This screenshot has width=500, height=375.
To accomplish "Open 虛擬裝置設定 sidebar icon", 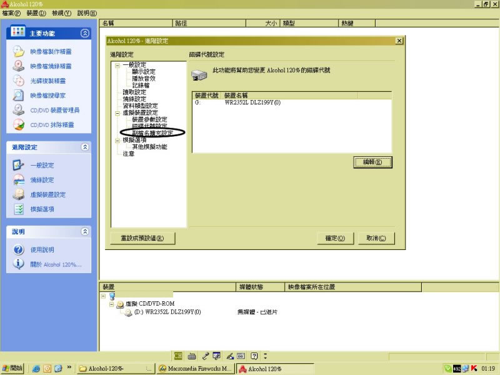I will pos(19,194).
